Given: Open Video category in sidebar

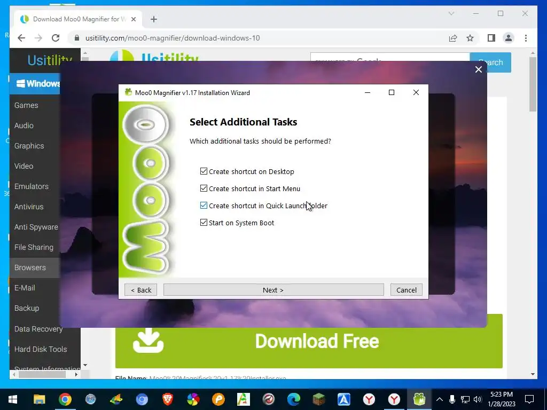Looking at the screenshot, I should [x=24, y=166].
